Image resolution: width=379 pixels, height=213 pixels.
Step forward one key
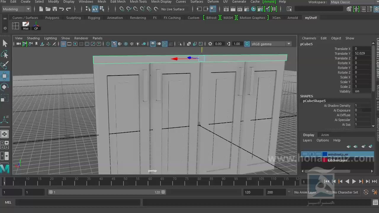361,181
